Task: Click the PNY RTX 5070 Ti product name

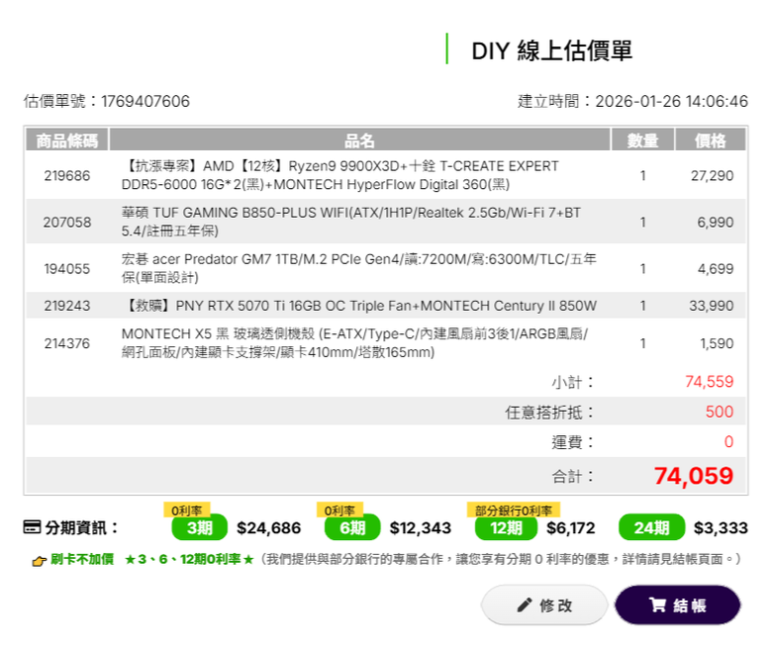Action: [x=359, y=306]
